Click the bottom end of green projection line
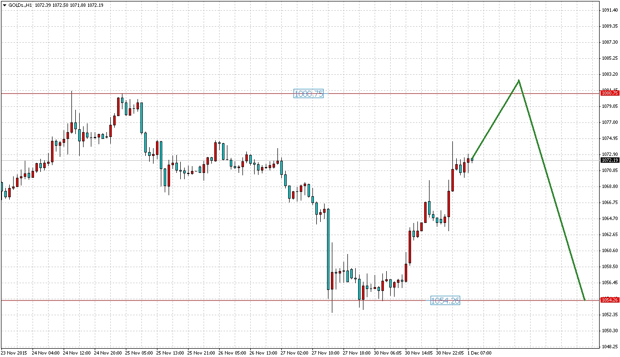The height and width of the screenshot is (357, 620). 584,300
